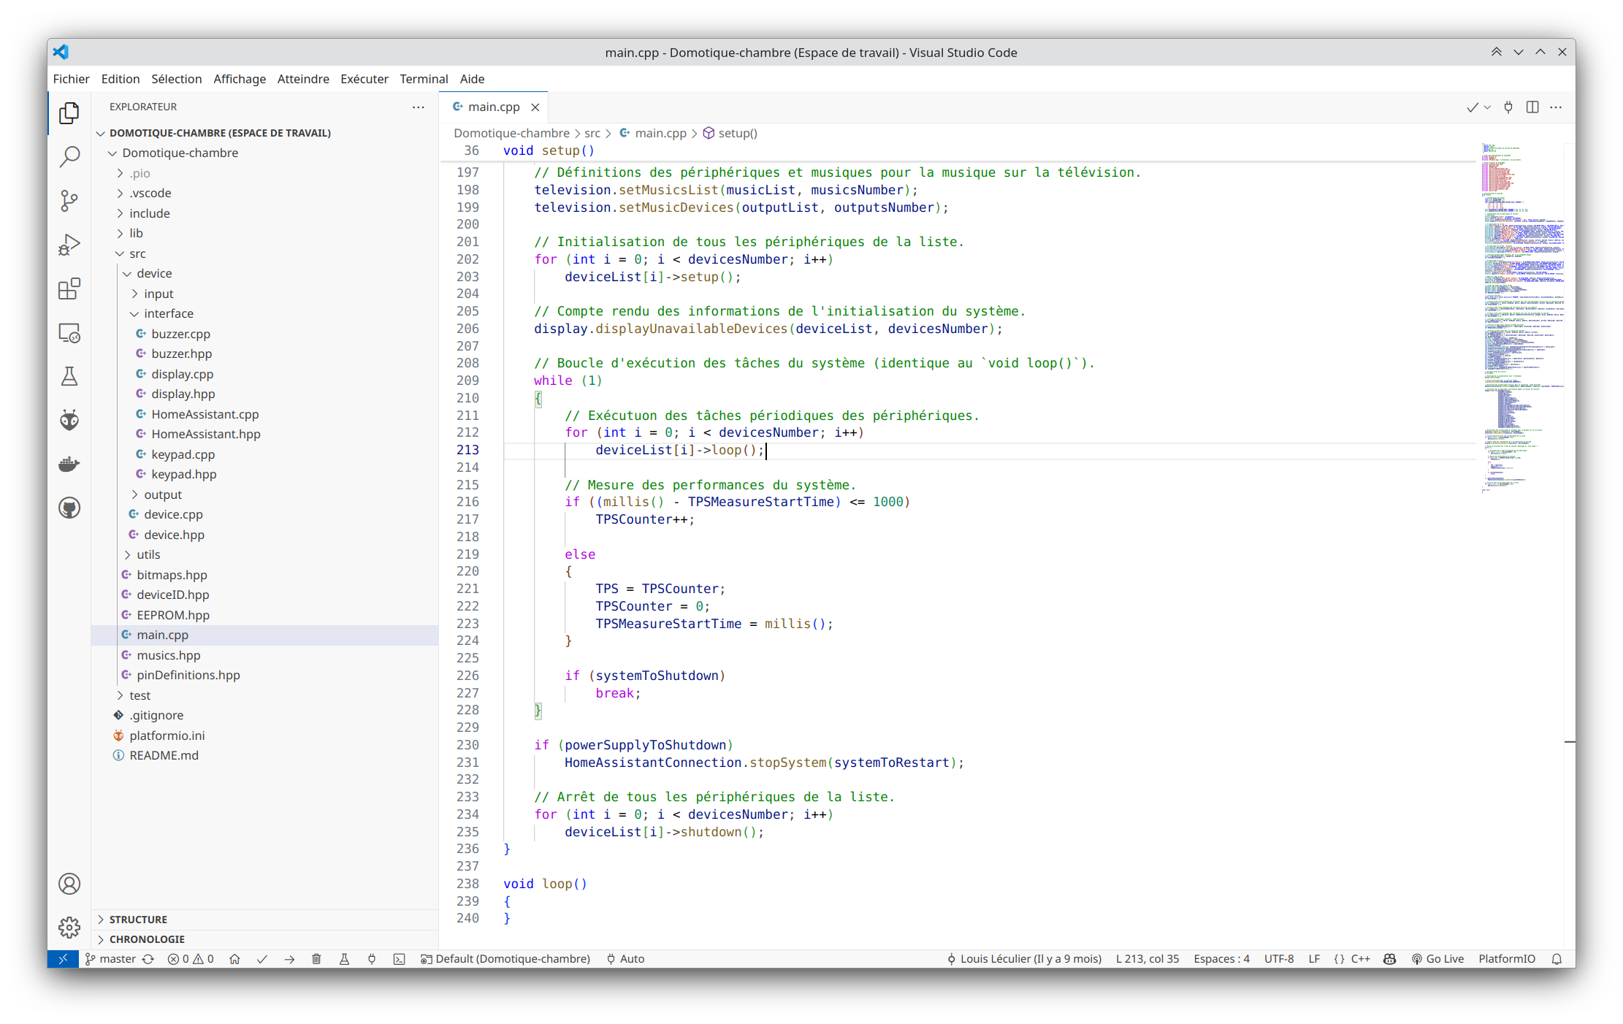1623x1024 pixels.
Task: Click the master branch status button
Action: coord(110,959)
